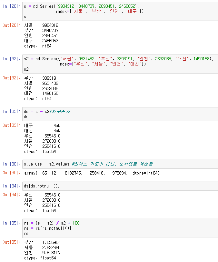
Task: Select the In [30] prompt label
Action: coord(12,164)
